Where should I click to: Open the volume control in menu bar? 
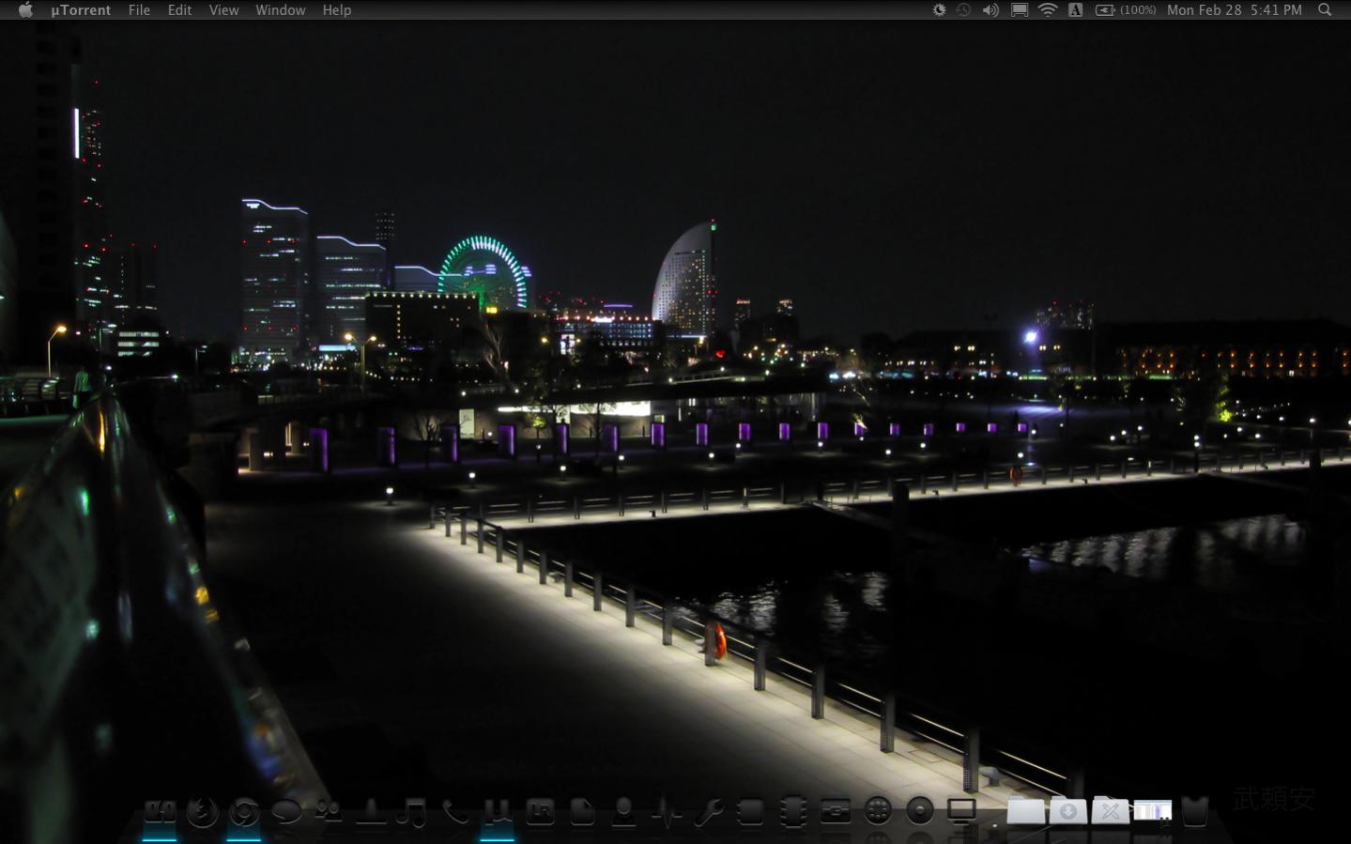[x=990, y=10]
